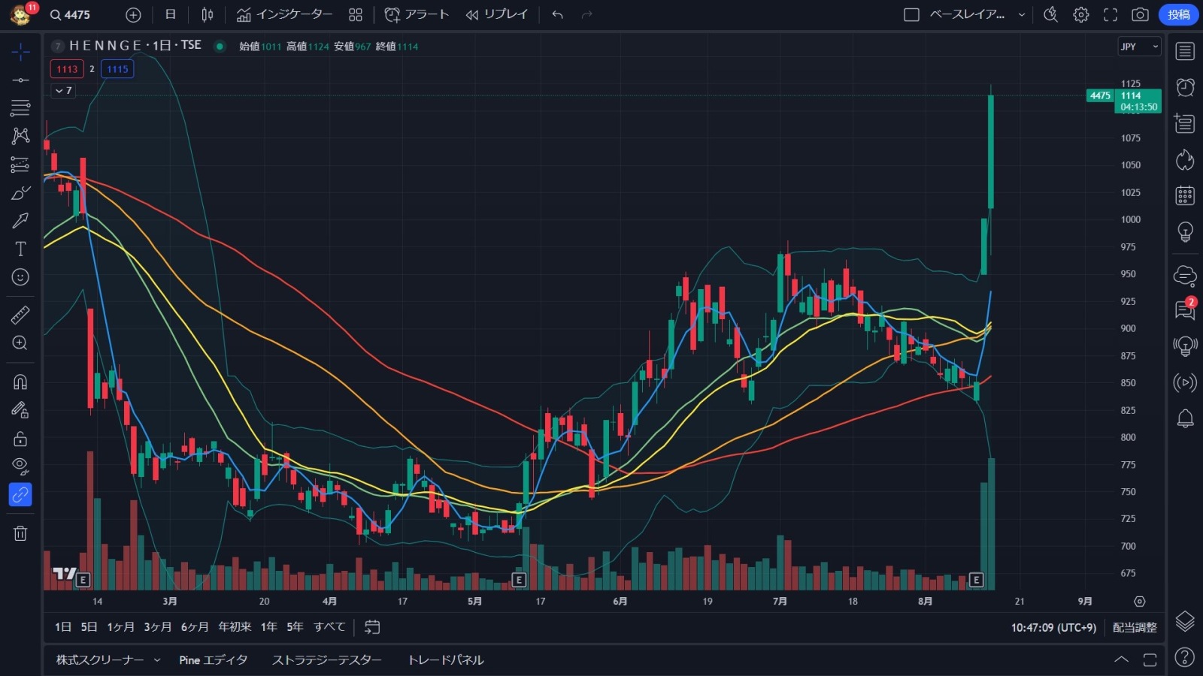The image size is (1203, 676).
Task: Take a chart snapshot with camera
Action: click(1140, 14)
